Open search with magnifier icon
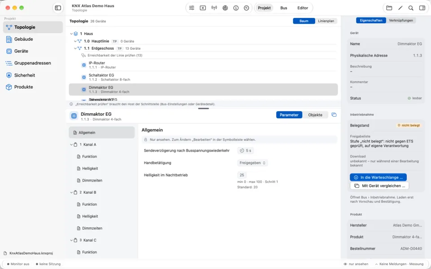The width and height of the screenshot is (431, 269). [411, 8]
